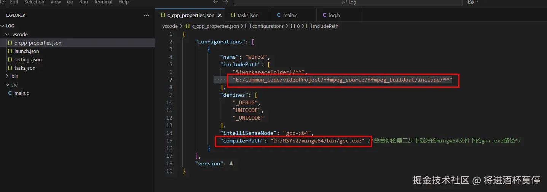Click the "Win32" value

coord(257,57)
